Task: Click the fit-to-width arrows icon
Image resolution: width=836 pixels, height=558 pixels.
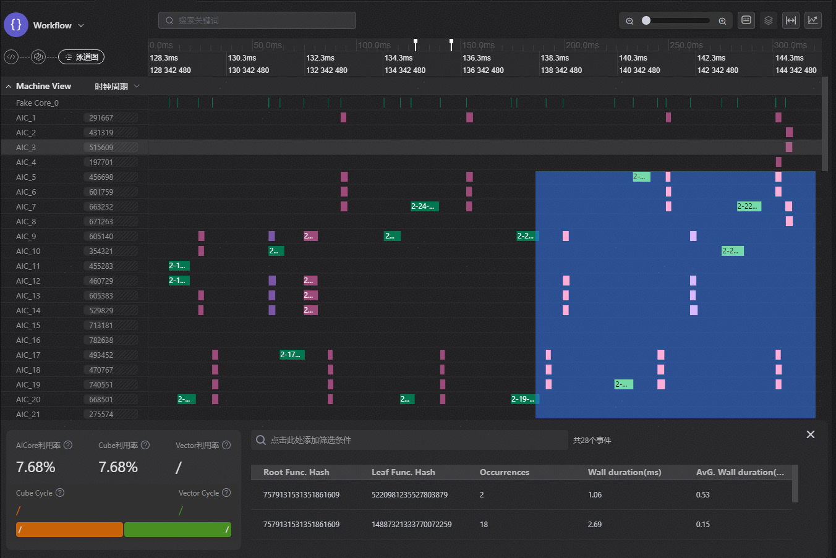Action: (790, 20)
